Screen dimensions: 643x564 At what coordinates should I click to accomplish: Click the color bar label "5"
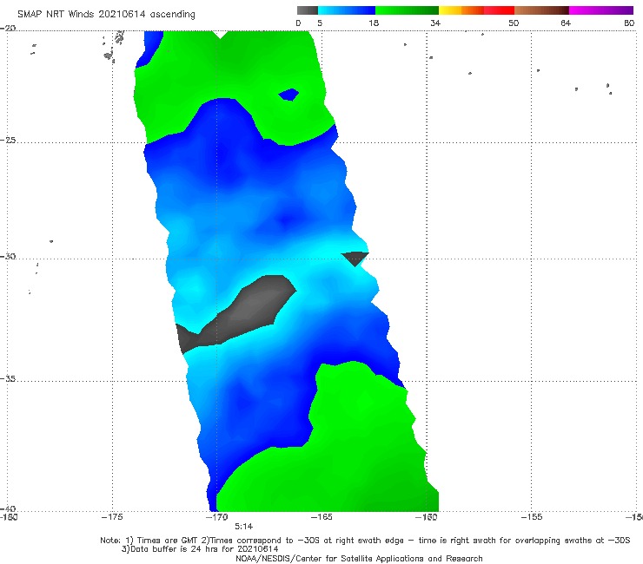(x=320, y=23)
